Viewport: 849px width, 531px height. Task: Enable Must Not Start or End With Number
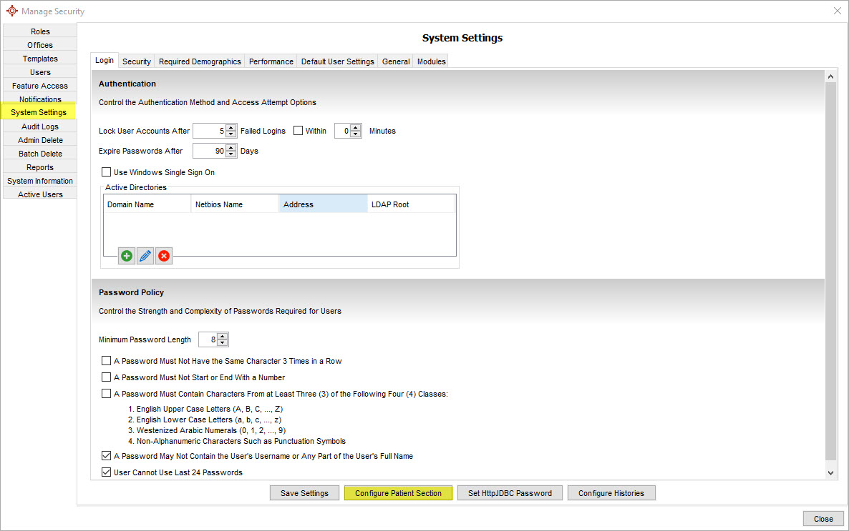point(107,377)
